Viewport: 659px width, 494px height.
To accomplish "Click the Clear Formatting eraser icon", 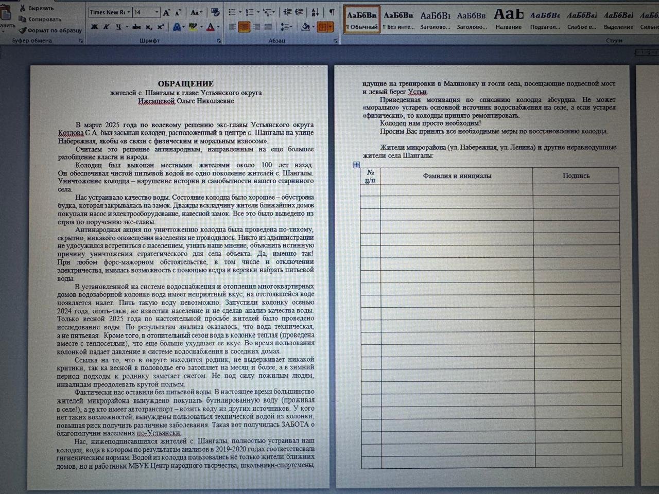I will click(216, 12).
